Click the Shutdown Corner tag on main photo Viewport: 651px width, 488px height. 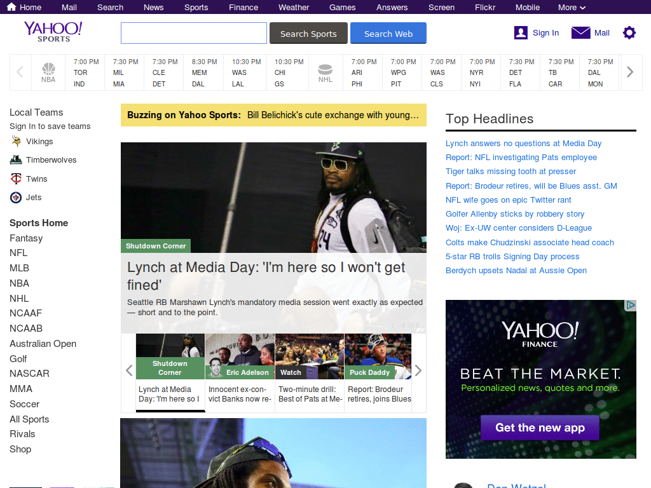coord(156,246)
